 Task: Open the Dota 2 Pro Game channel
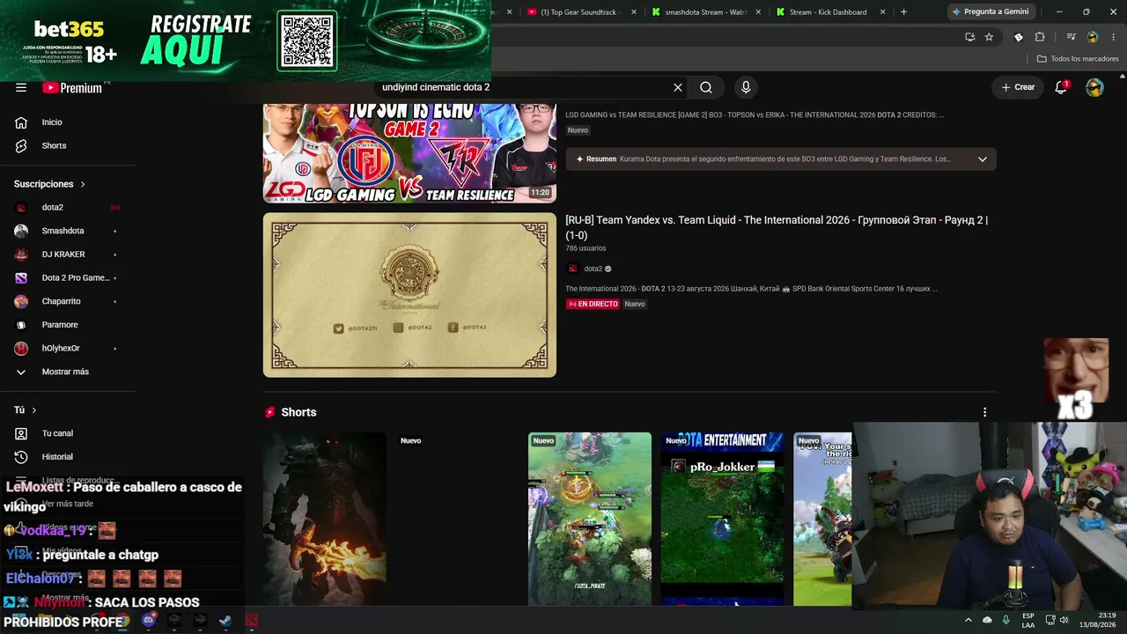pyautogui.click(x=68, y=278)
